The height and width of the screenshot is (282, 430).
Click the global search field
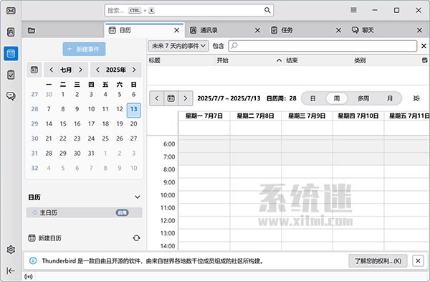pyautogui.click(x=189, y=11)
